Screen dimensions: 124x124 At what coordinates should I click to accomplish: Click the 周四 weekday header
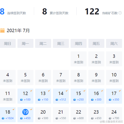point(79,43)
